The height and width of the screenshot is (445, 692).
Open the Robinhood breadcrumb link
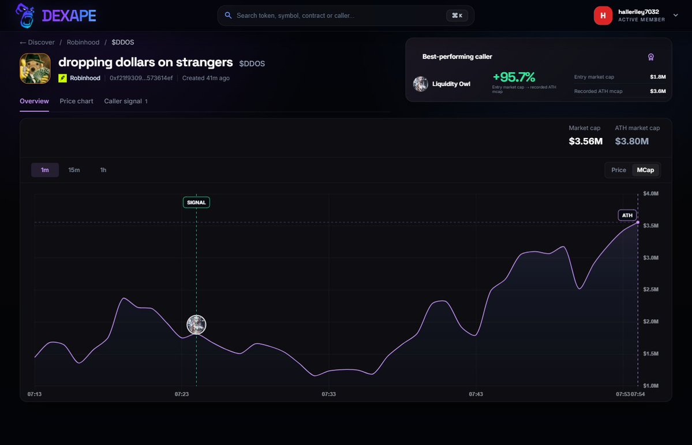pos(83,42)
